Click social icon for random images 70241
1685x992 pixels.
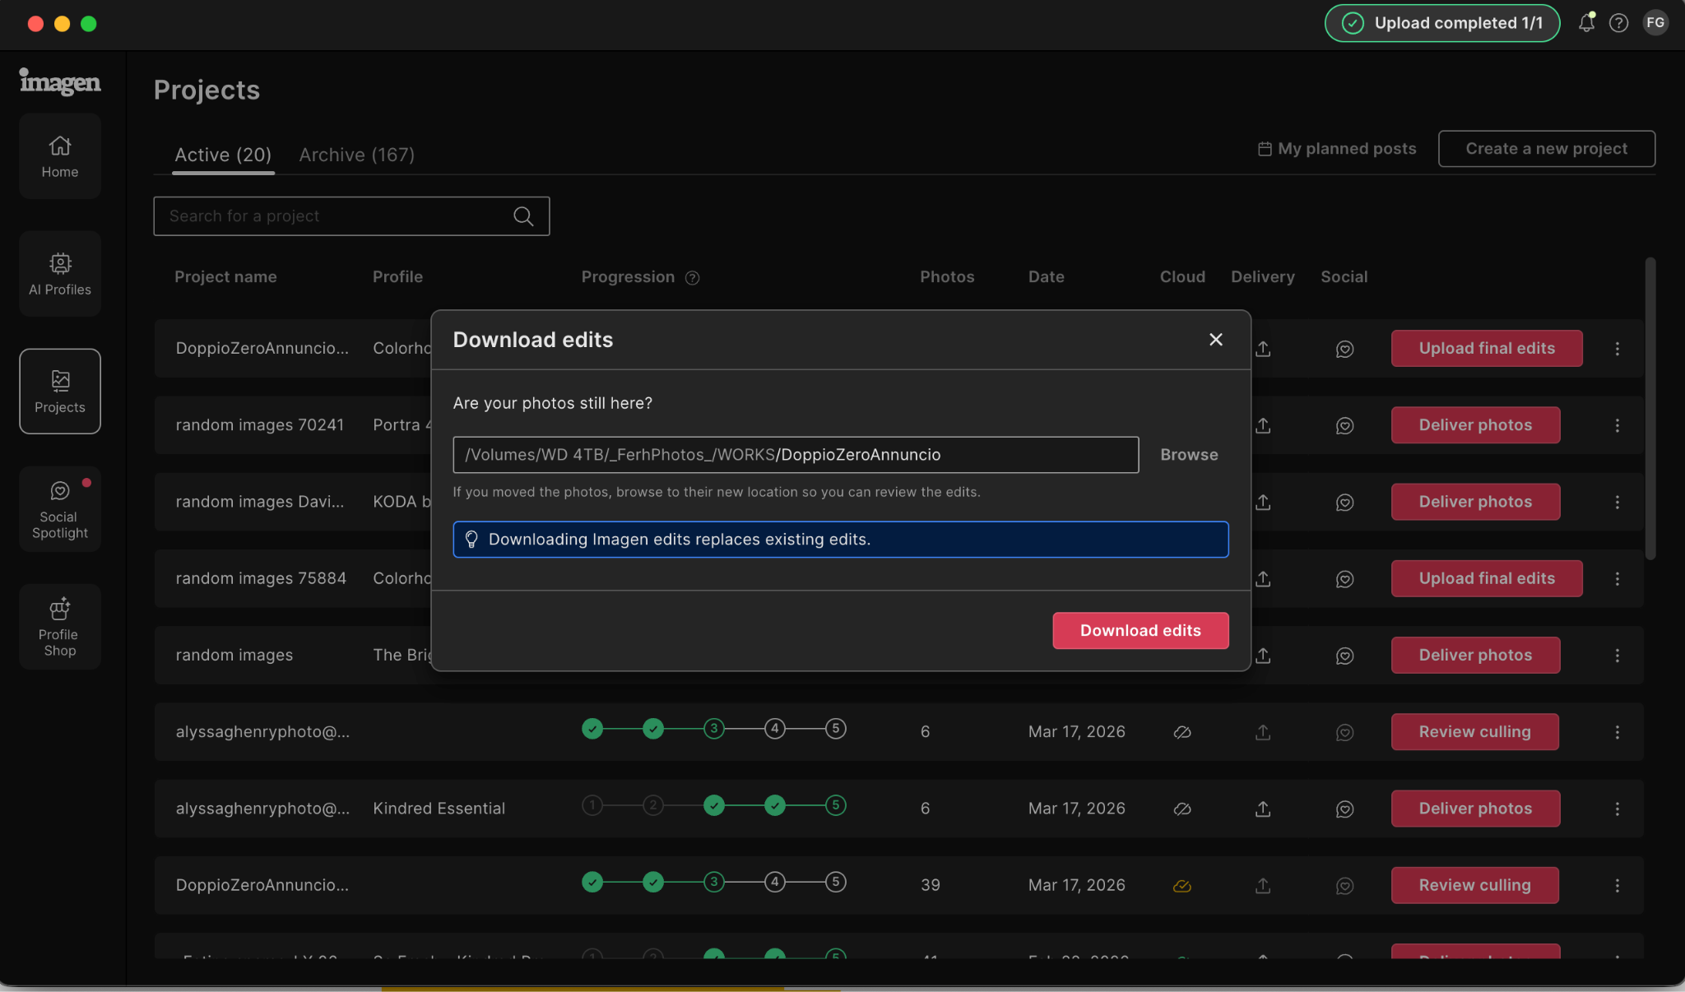click(1344, 425)
